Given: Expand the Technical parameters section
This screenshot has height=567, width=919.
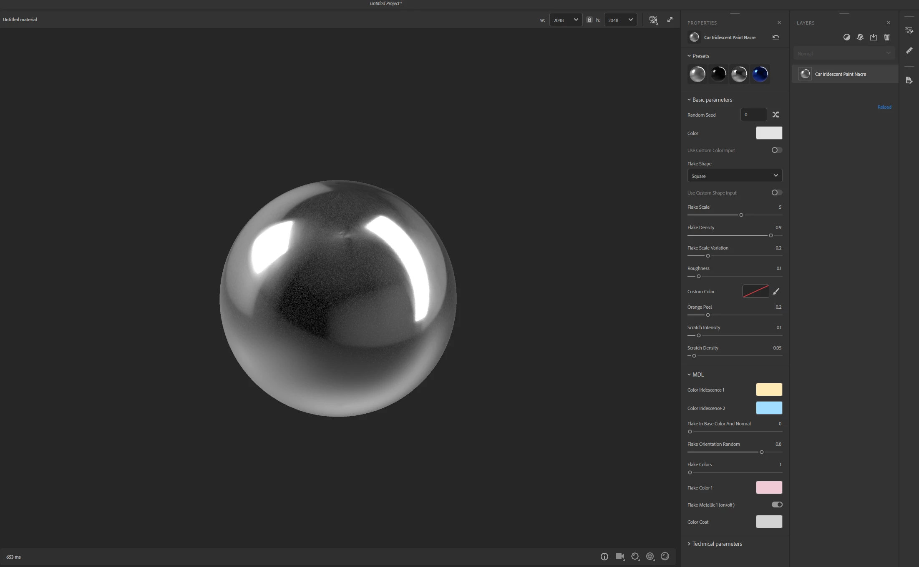Looking at the screenshot, I should tap(717, 544).
